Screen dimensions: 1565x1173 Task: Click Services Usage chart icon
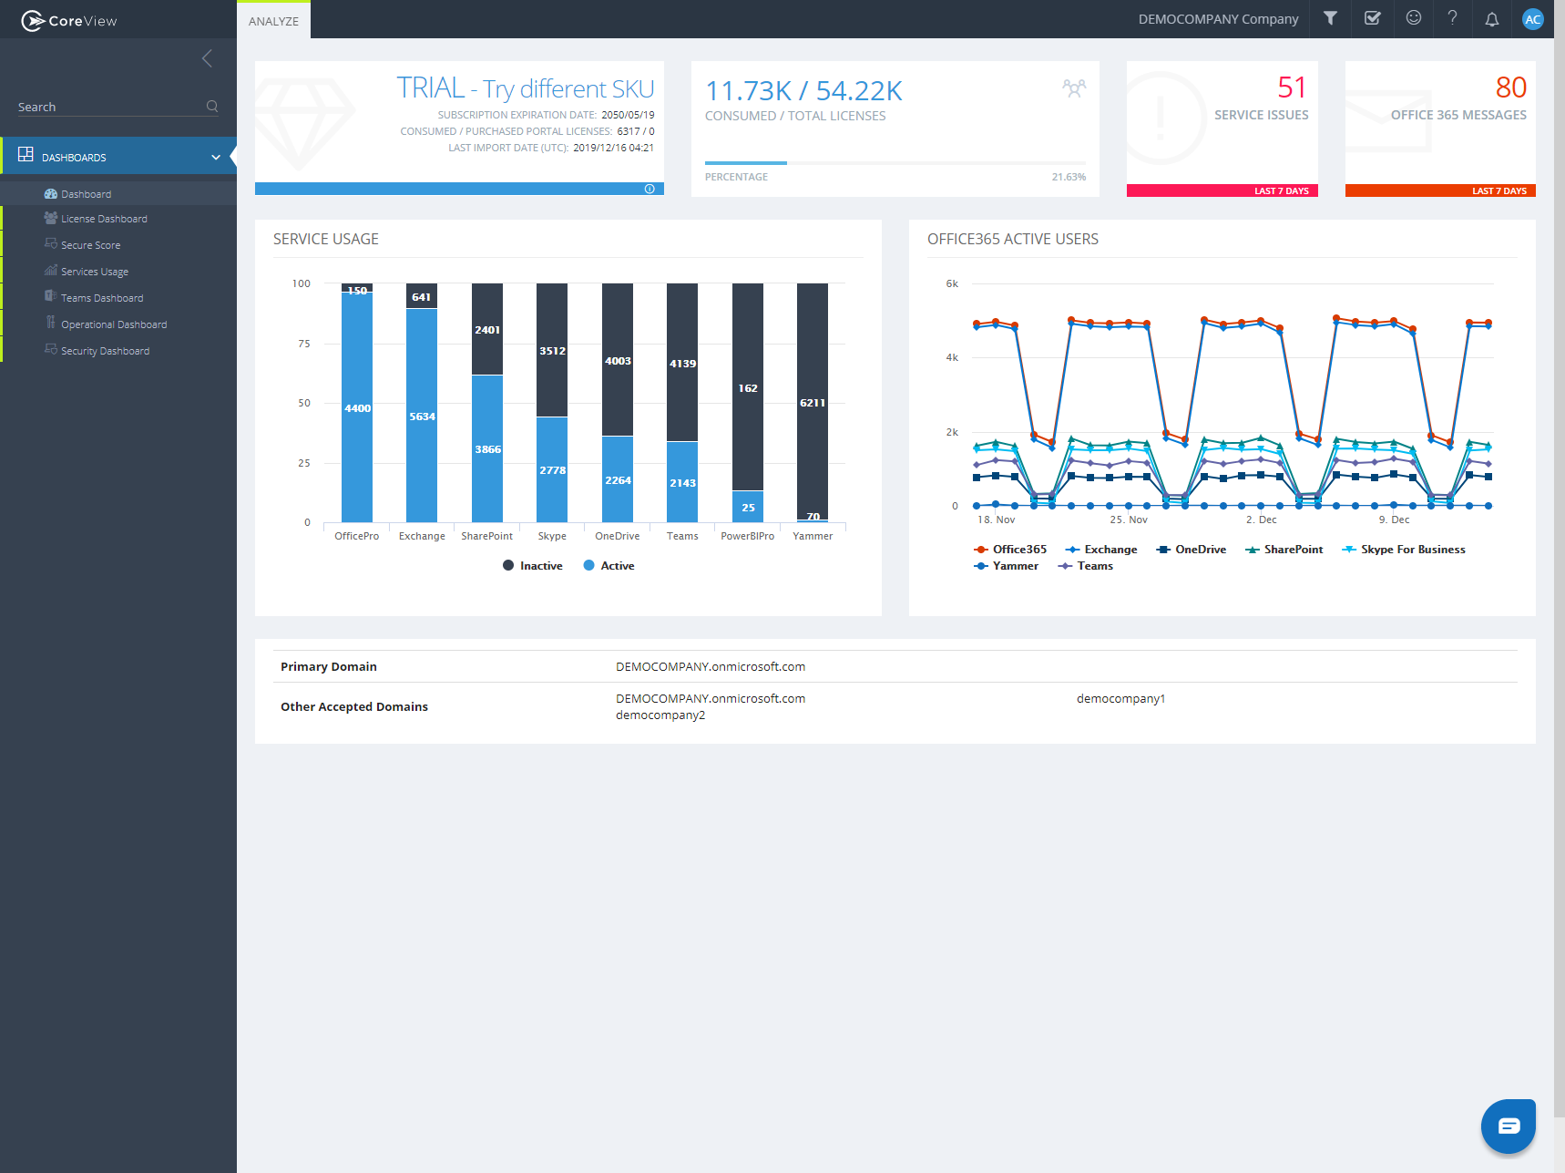(51, 271)
